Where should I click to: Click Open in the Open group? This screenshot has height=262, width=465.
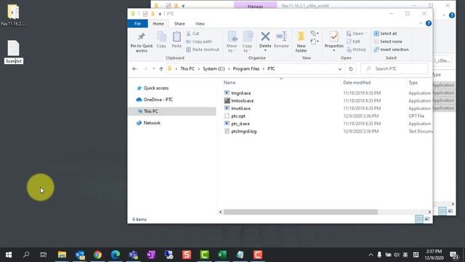pos(357,33)
